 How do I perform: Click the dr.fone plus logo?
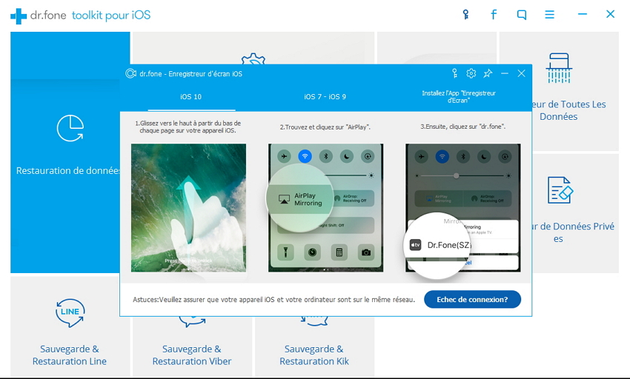tap(19, 16)
